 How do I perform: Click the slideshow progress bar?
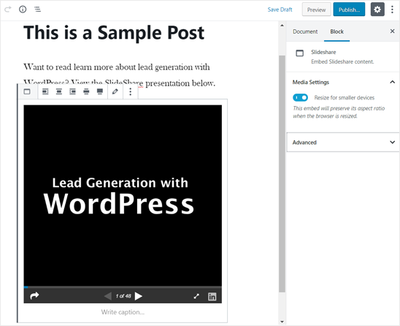point(123,287)
